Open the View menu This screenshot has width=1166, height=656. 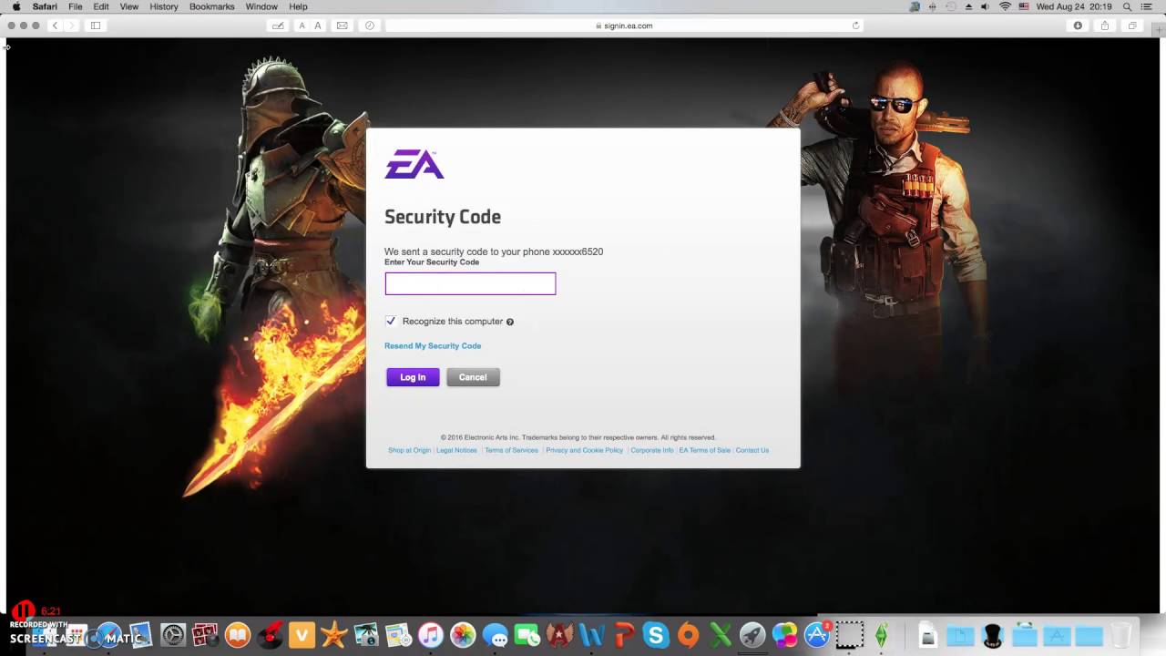coord(129,6)
